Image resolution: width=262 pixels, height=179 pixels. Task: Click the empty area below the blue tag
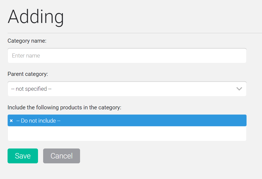click(x=127, y=133)
